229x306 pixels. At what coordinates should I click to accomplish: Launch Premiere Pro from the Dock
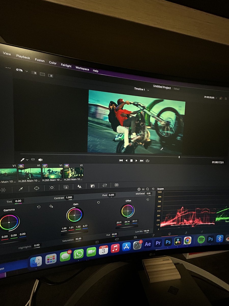(158, 243)
